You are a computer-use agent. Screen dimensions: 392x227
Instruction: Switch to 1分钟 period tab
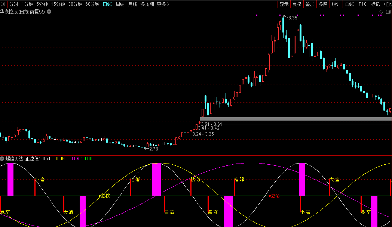click(27, 4)
